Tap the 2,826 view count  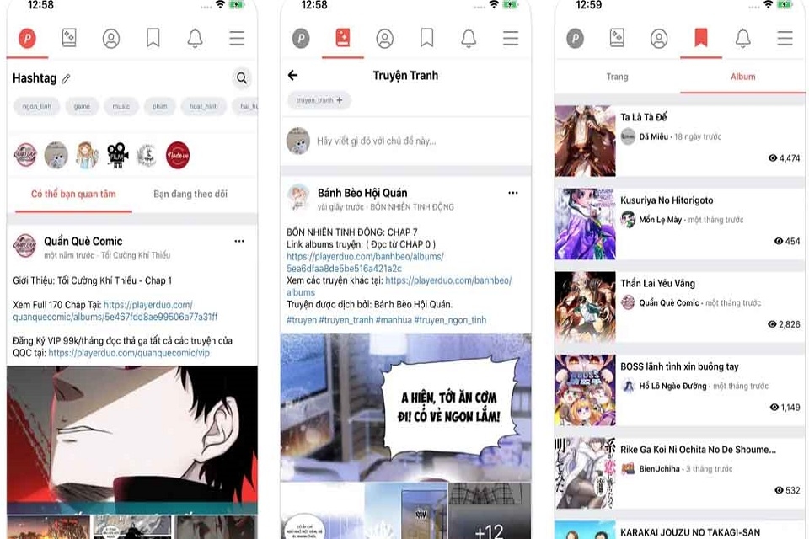[785, 324]
